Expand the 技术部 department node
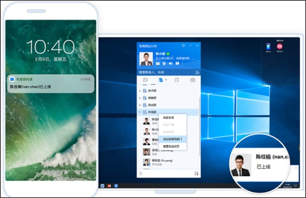Viewport: 306px width, 198px height. click(x=140, y=91)
